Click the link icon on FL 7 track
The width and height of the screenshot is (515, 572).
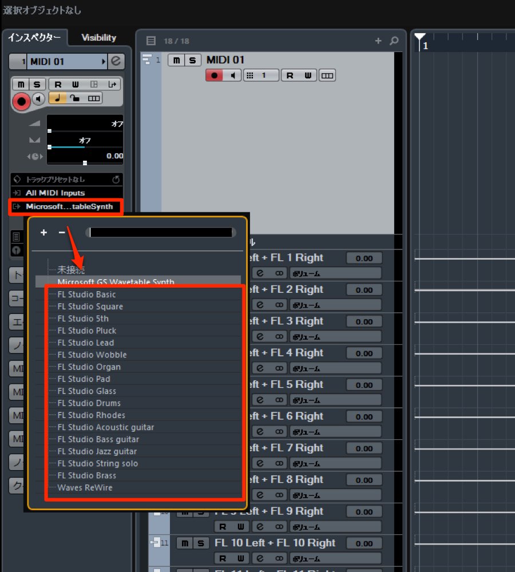pyautogui.click(x=279, y=463)
